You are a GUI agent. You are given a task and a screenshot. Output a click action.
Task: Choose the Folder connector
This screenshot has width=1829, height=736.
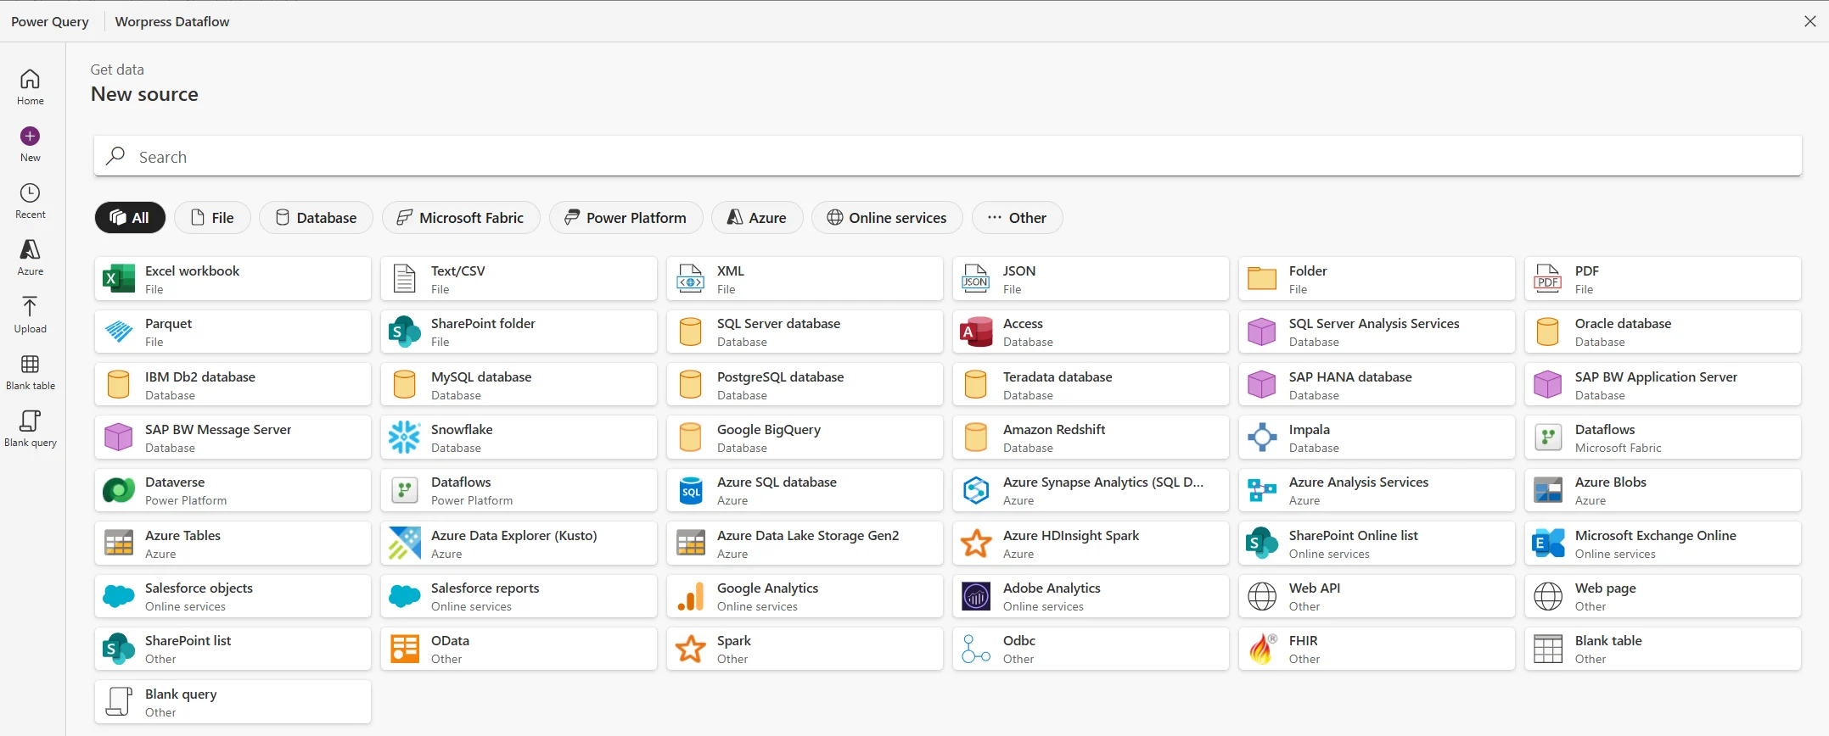pos(1377,279)
